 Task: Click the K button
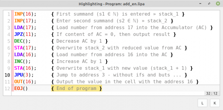pos(215,103)
